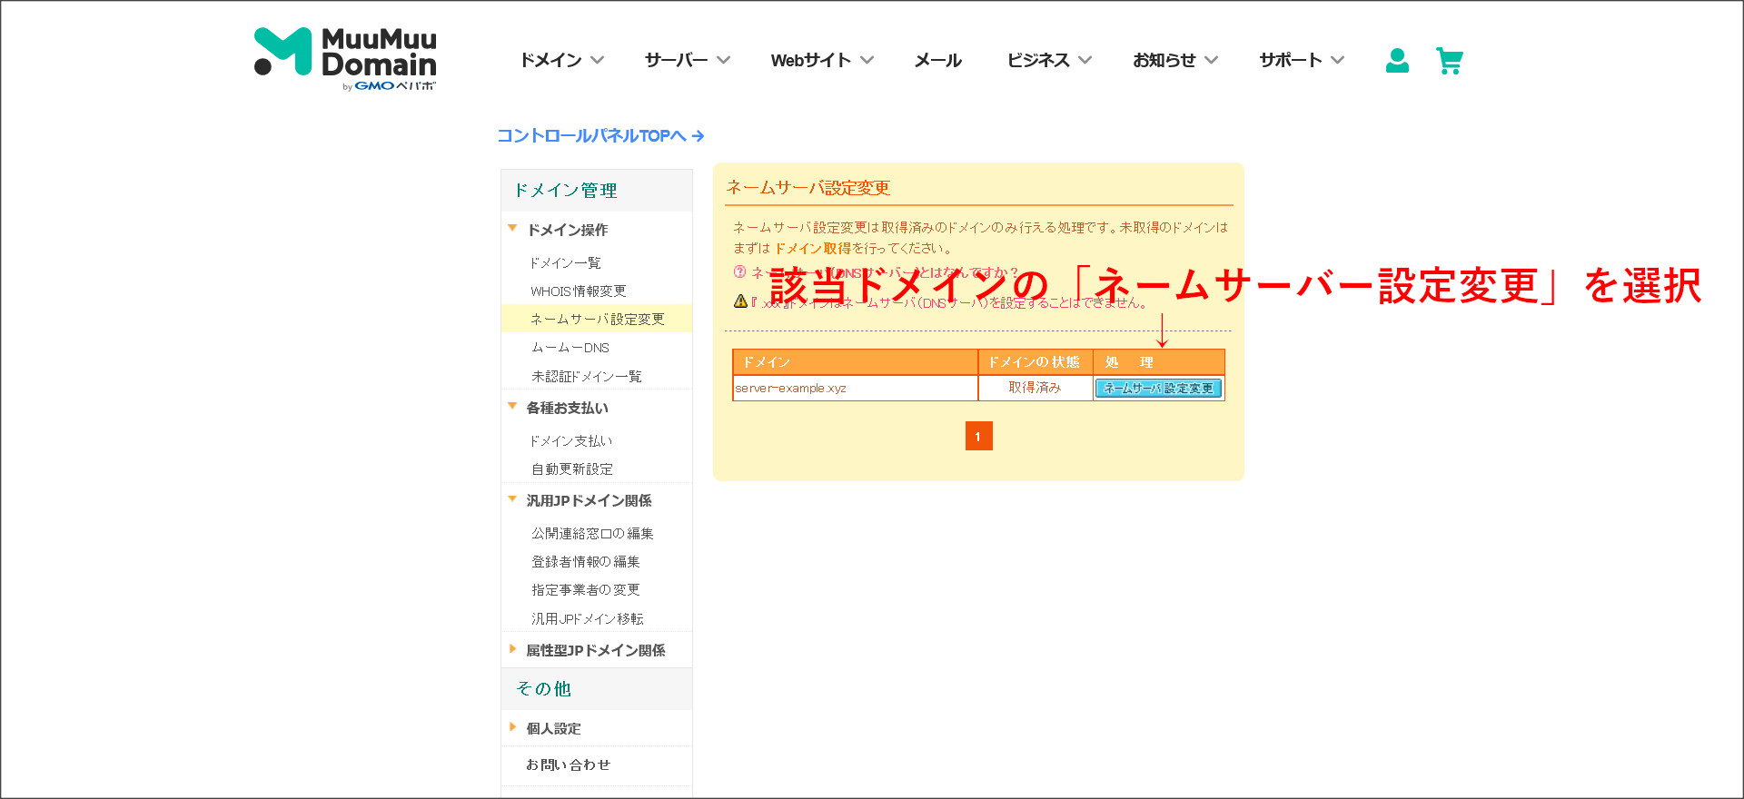Open 自動更新設定 in the sidebar

tap(572, 469)
